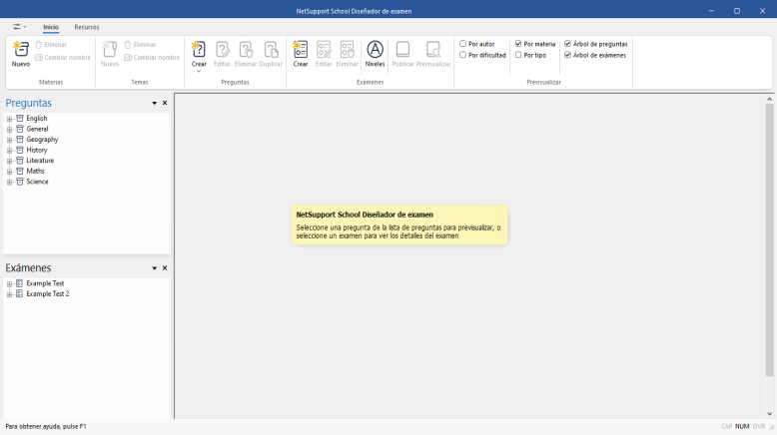
Task: Uncheck the Por materia checkbox
Action: point(518,44)
